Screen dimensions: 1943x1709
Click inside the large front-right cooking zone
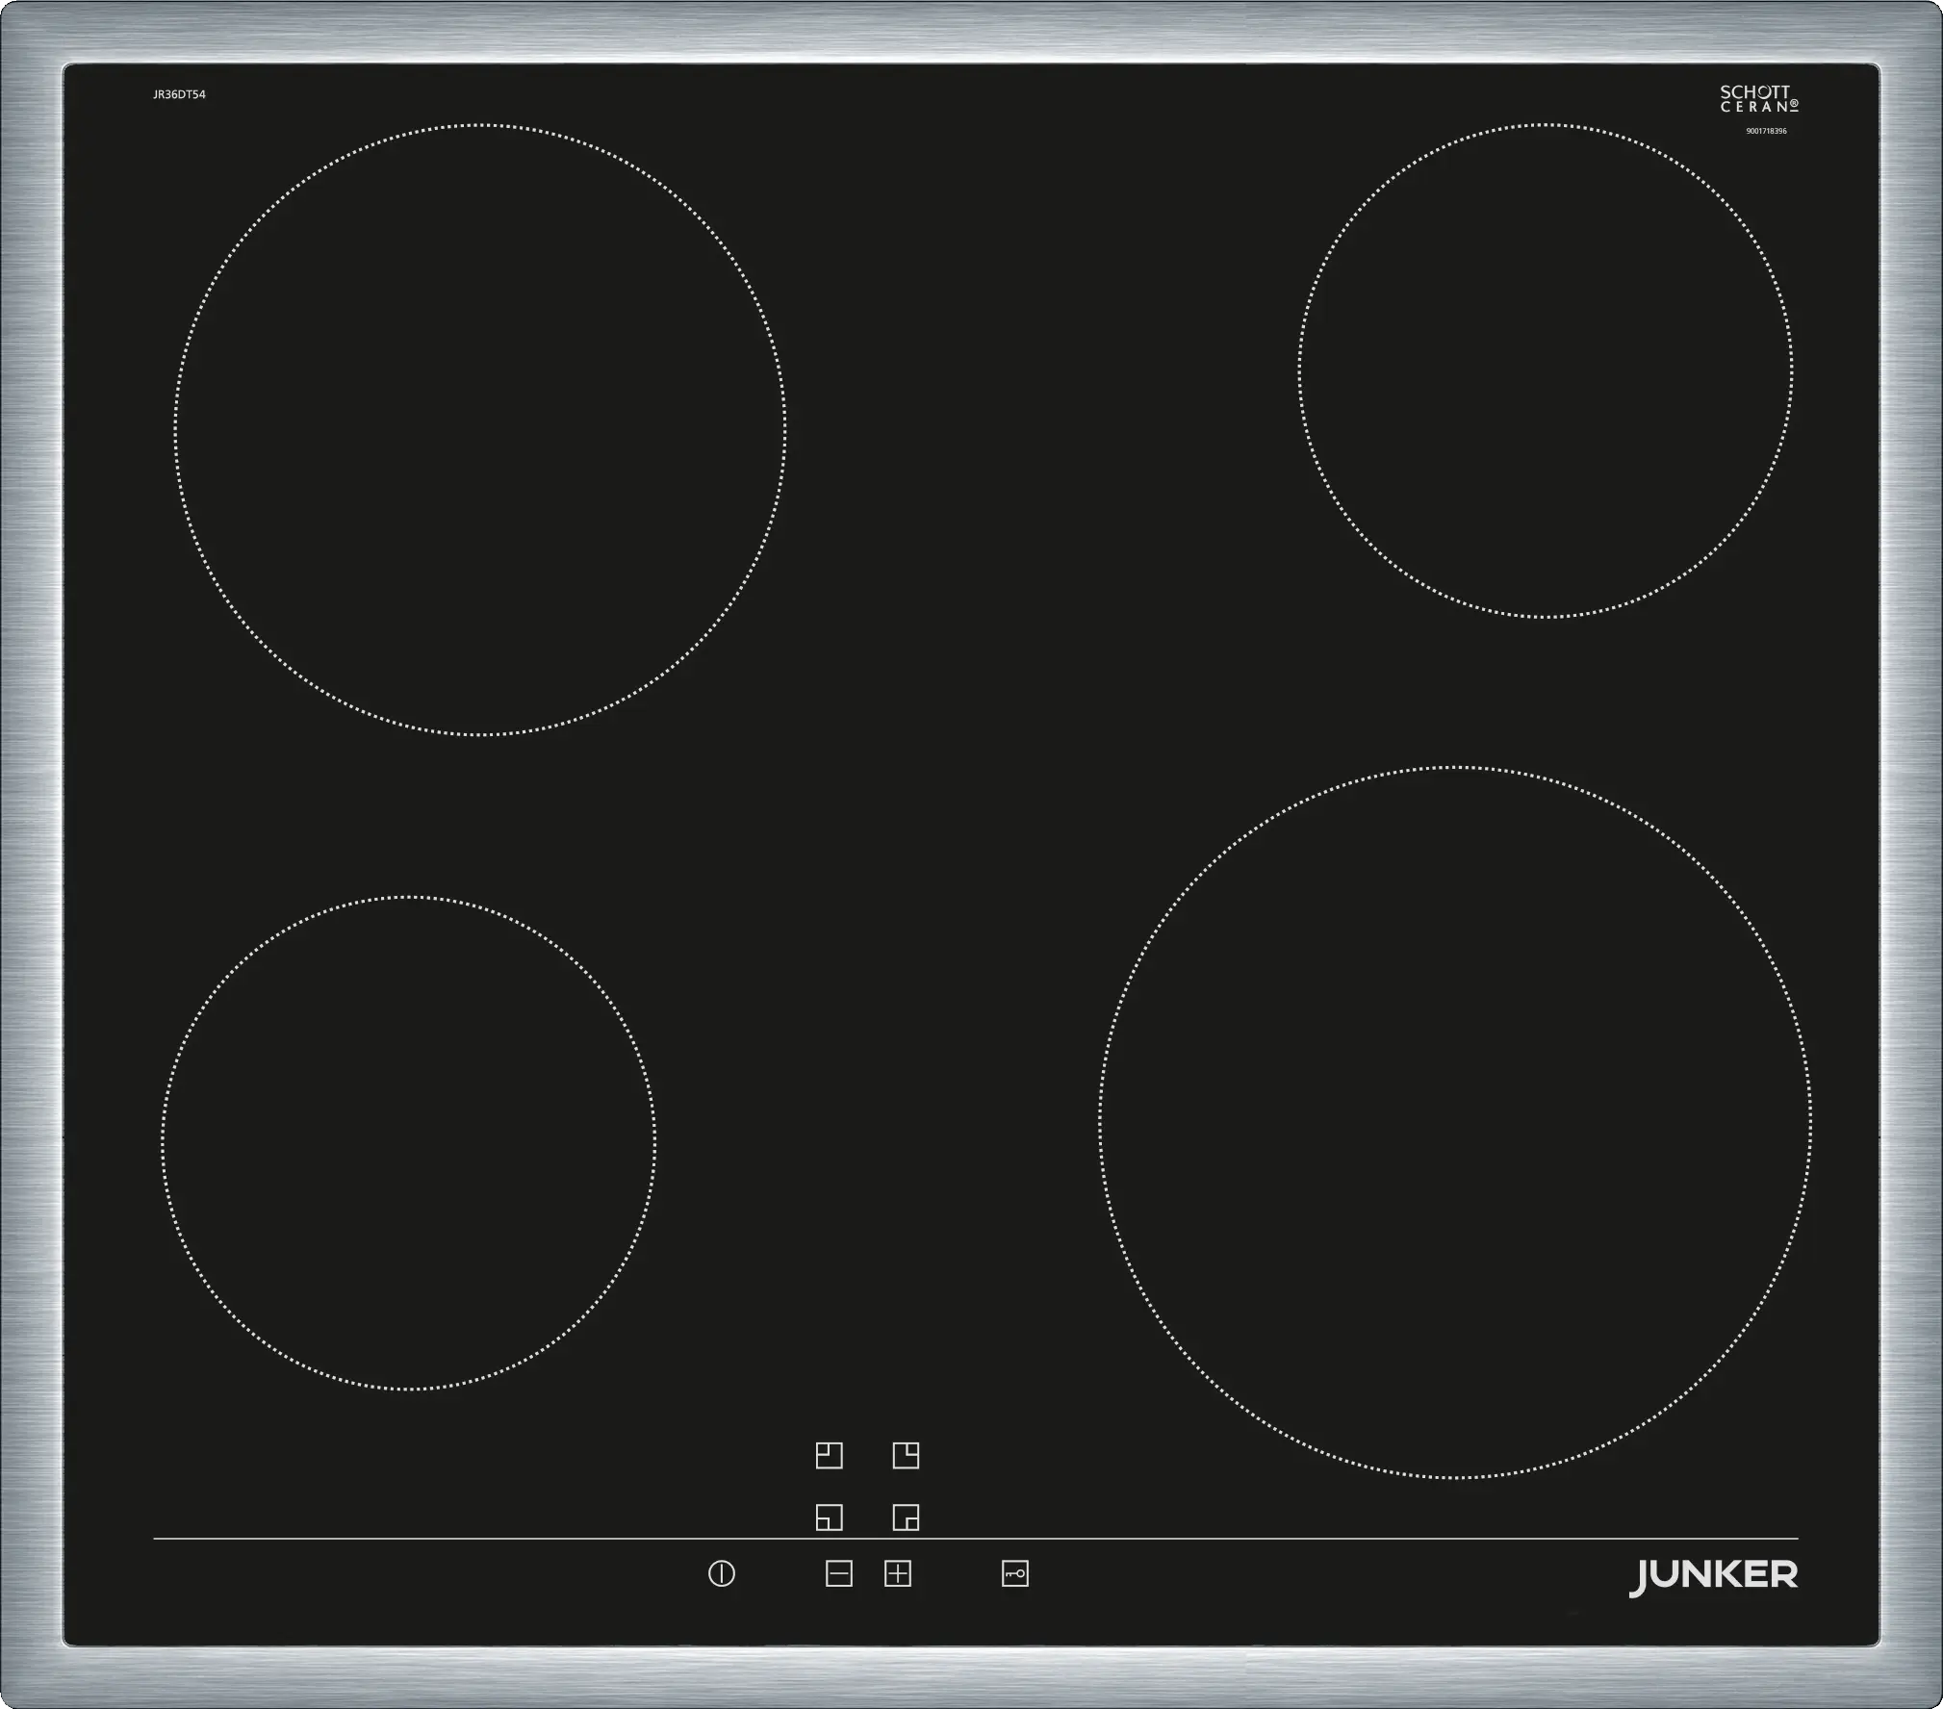click(x=1454, y=1122)
